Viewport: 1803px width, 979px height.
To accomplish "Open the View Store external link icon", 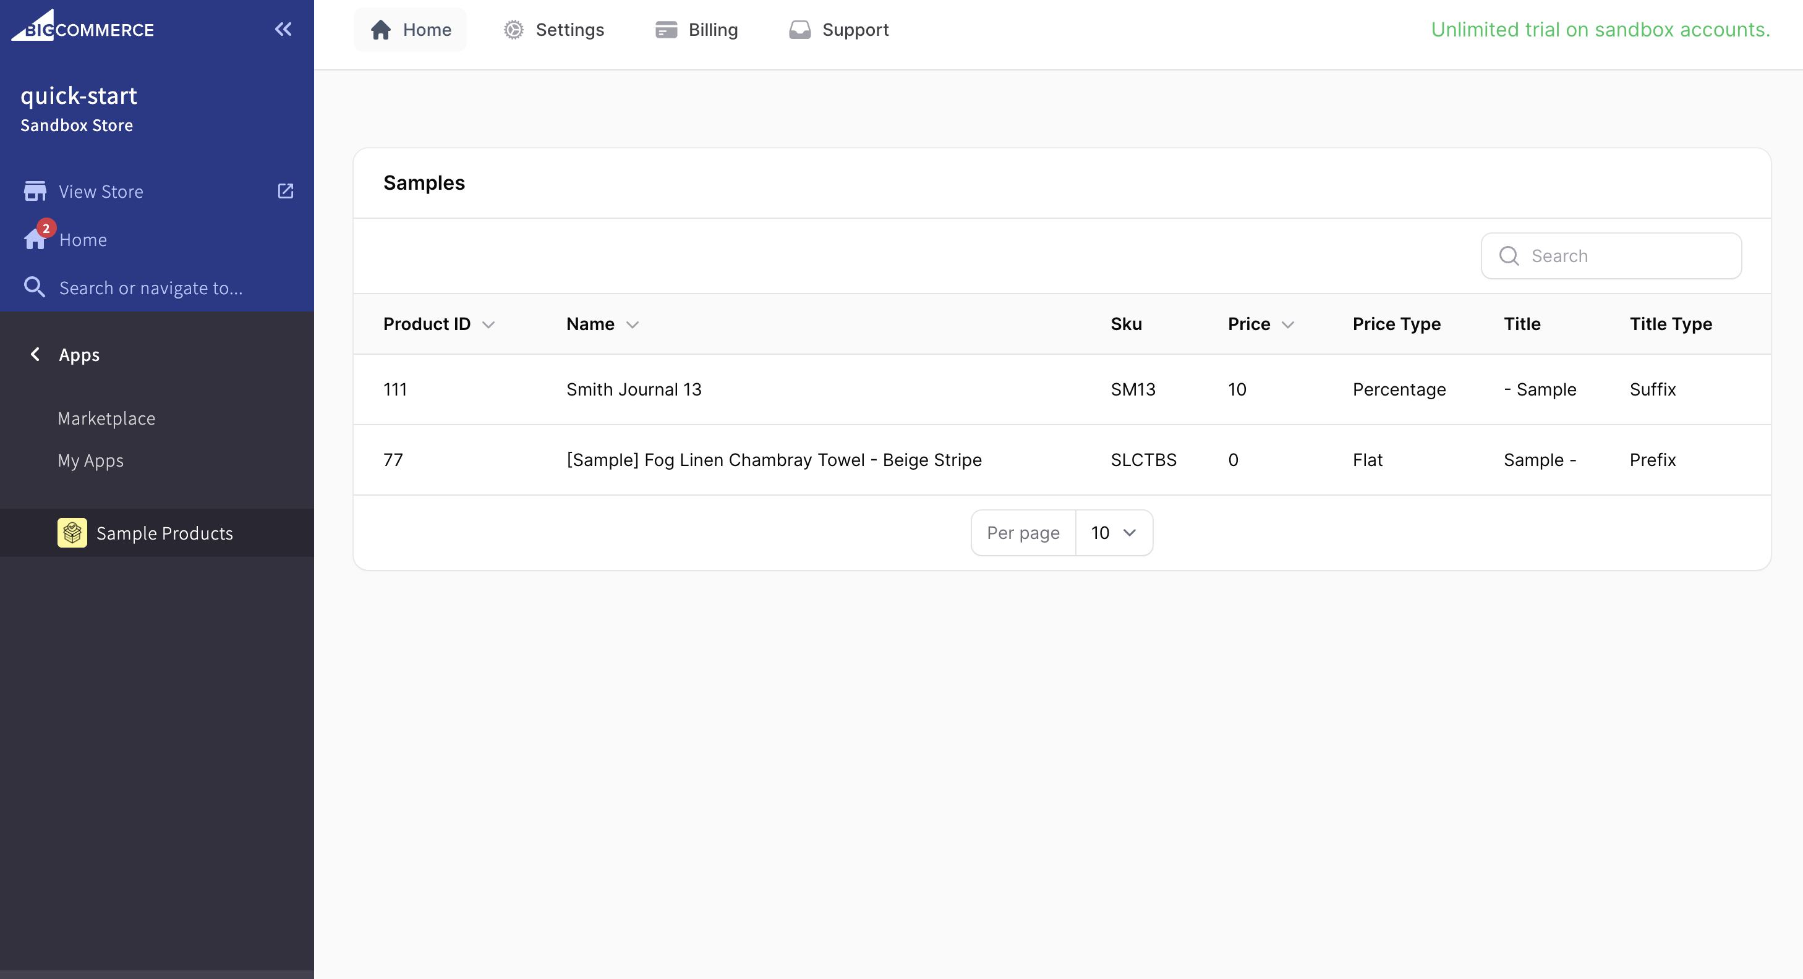I will 286,191.
